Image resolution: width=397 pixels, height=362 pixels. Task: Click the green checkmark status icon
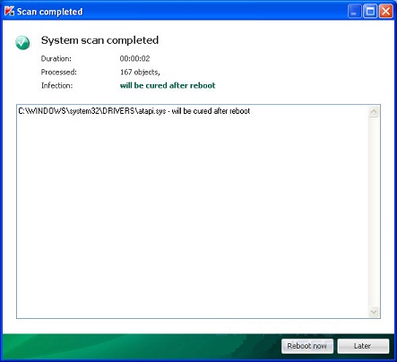(x=22, y=43)
